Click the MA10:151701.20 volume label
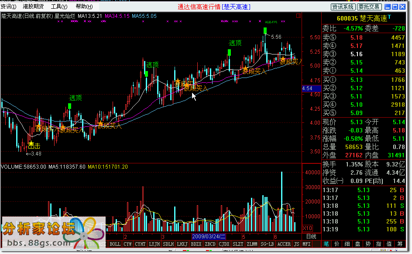412x254 pixels. (x=108, y=166)
